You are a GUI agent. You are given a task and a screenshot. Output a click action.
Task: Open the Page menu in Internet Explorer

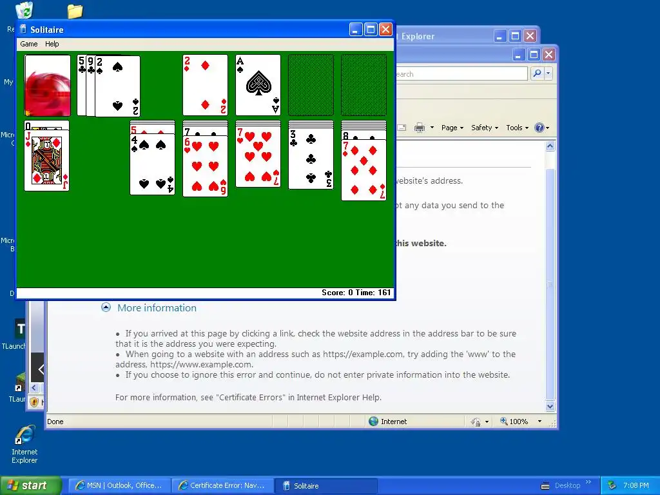click(452, 128)
